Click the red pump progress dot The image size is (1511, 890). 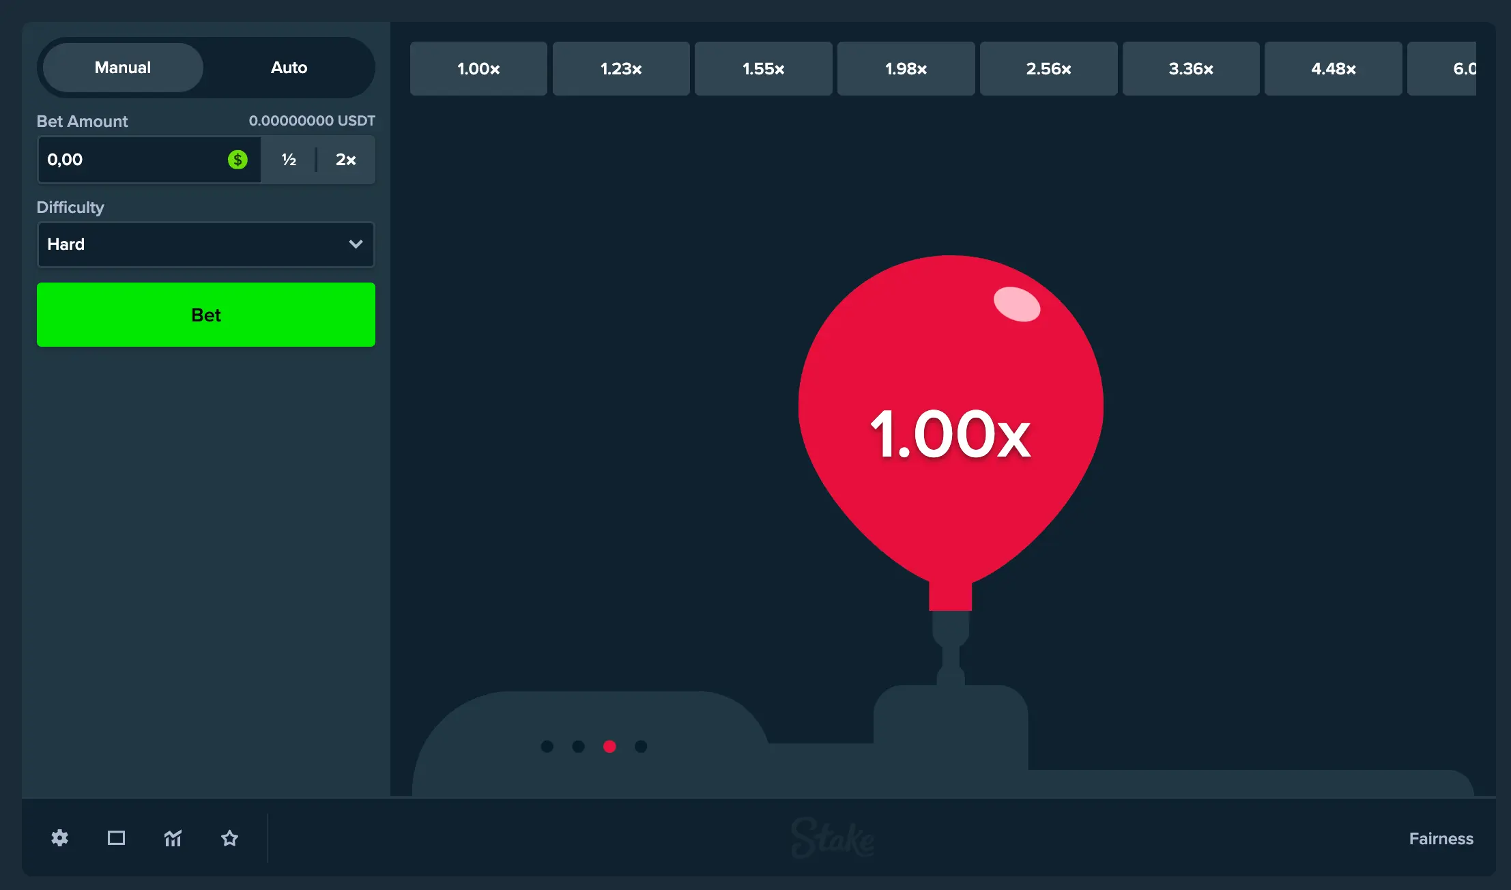pos(609,746)
